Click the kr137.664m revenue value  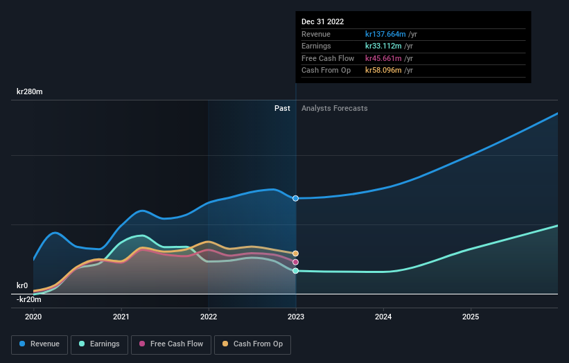(x=385, y=34)
